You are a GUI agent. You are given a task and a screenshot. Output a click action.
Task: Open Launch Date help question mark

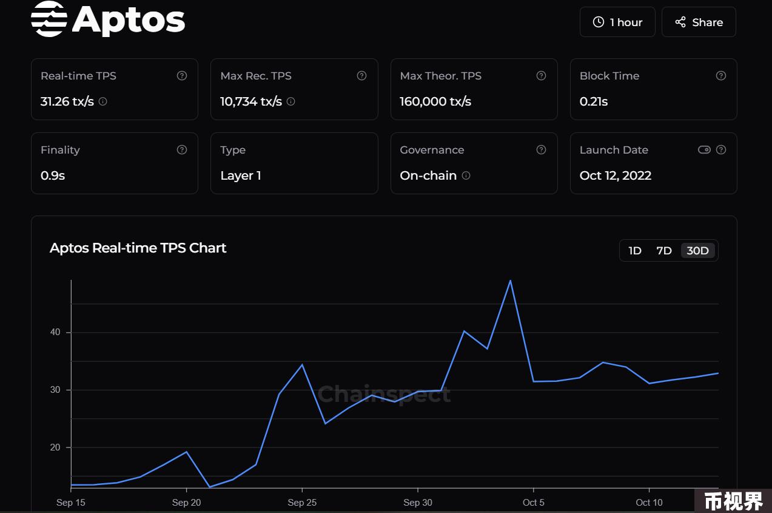click(x=721, y=150)
